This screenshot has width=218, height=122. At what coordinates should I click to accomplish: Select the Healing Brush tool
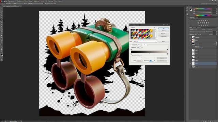pos(1,22)
